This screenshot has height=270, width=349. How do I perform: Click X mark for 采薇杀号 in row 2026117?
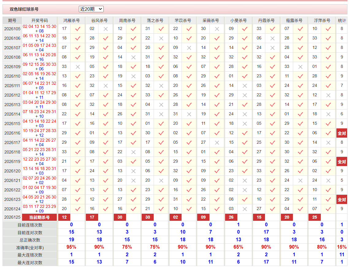tap(217, 143)
